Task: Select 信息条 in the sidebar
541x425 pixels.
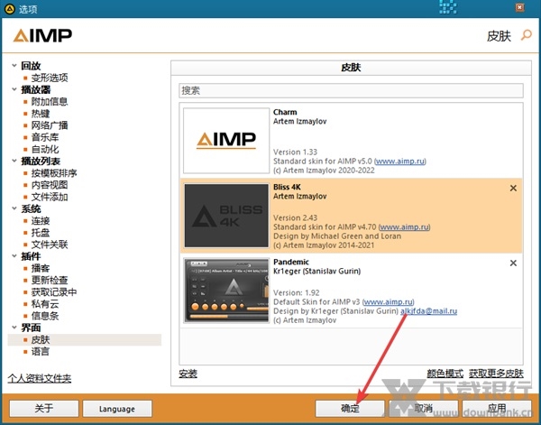Action: point(45,316)
